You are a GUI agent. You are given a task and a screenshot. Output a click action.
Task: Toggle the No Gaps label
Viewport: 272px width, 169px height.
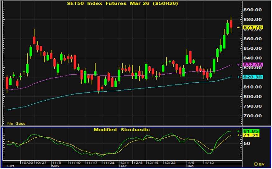point(16,123)
